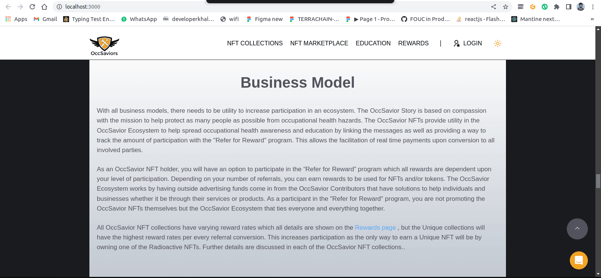Screen dimensions: 601x278
Task: Click the scroll-to-top arrow button
Action: click(577, 229)
